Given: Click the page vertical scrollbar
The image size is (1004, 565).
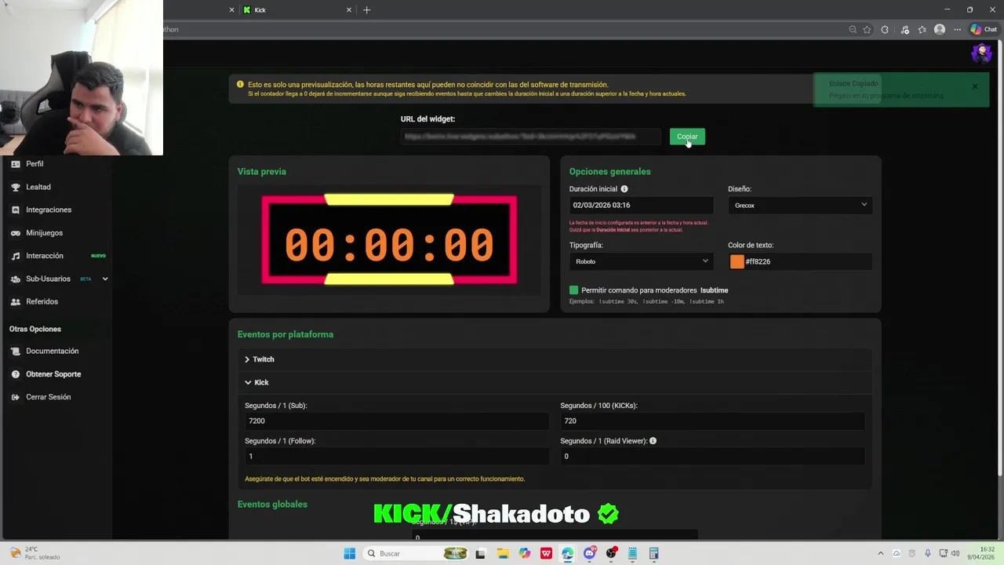Looking at the screenshot, I should (1000, 259).
